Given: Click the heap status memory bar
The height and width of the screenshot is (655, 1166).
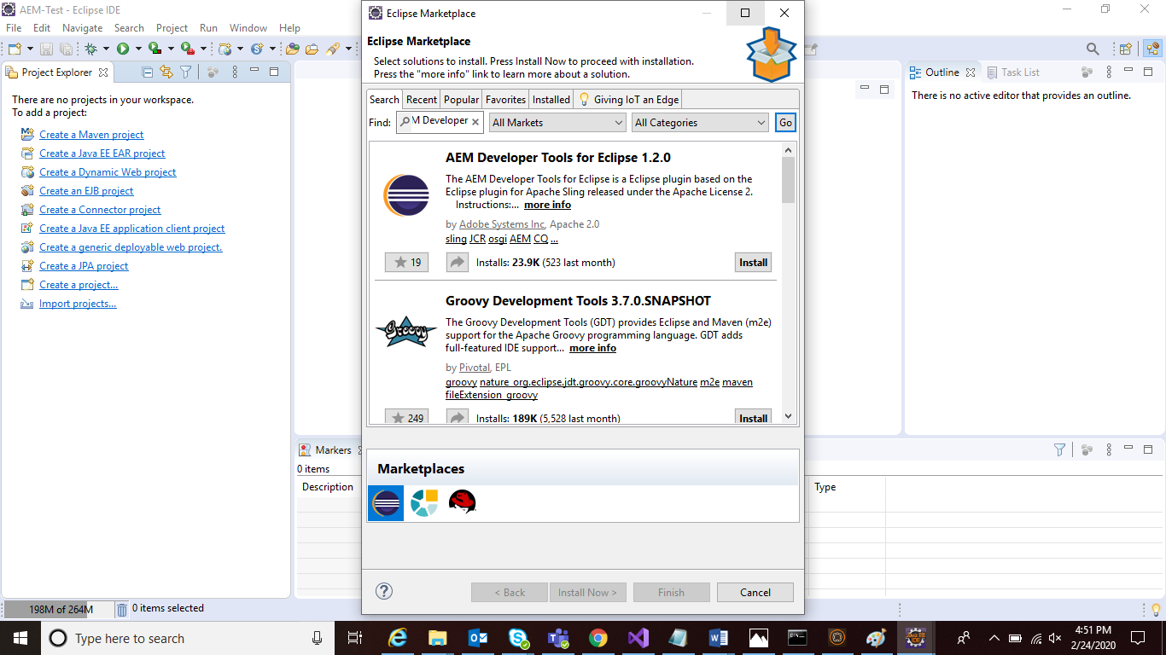Looking at the screenshot, I should (x=60, y=609).
